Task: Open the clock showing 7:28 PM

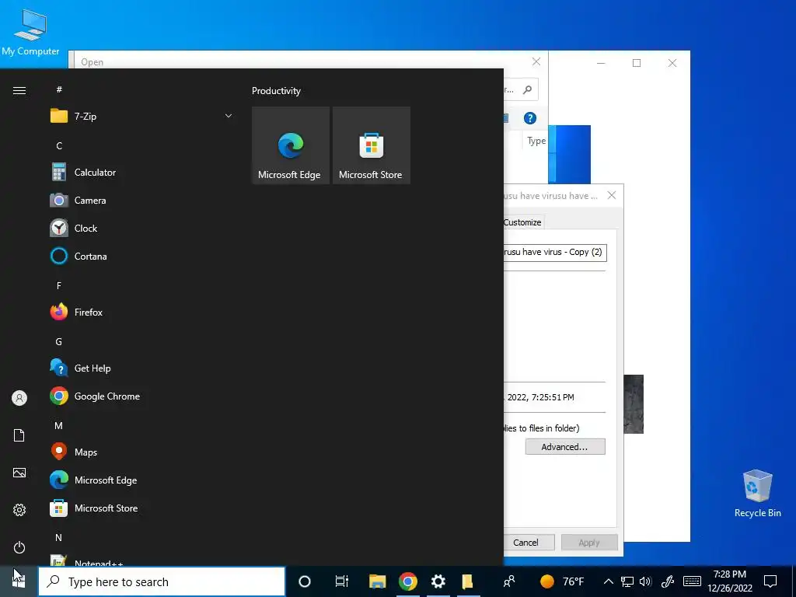Action: click(x=729, y=581)
